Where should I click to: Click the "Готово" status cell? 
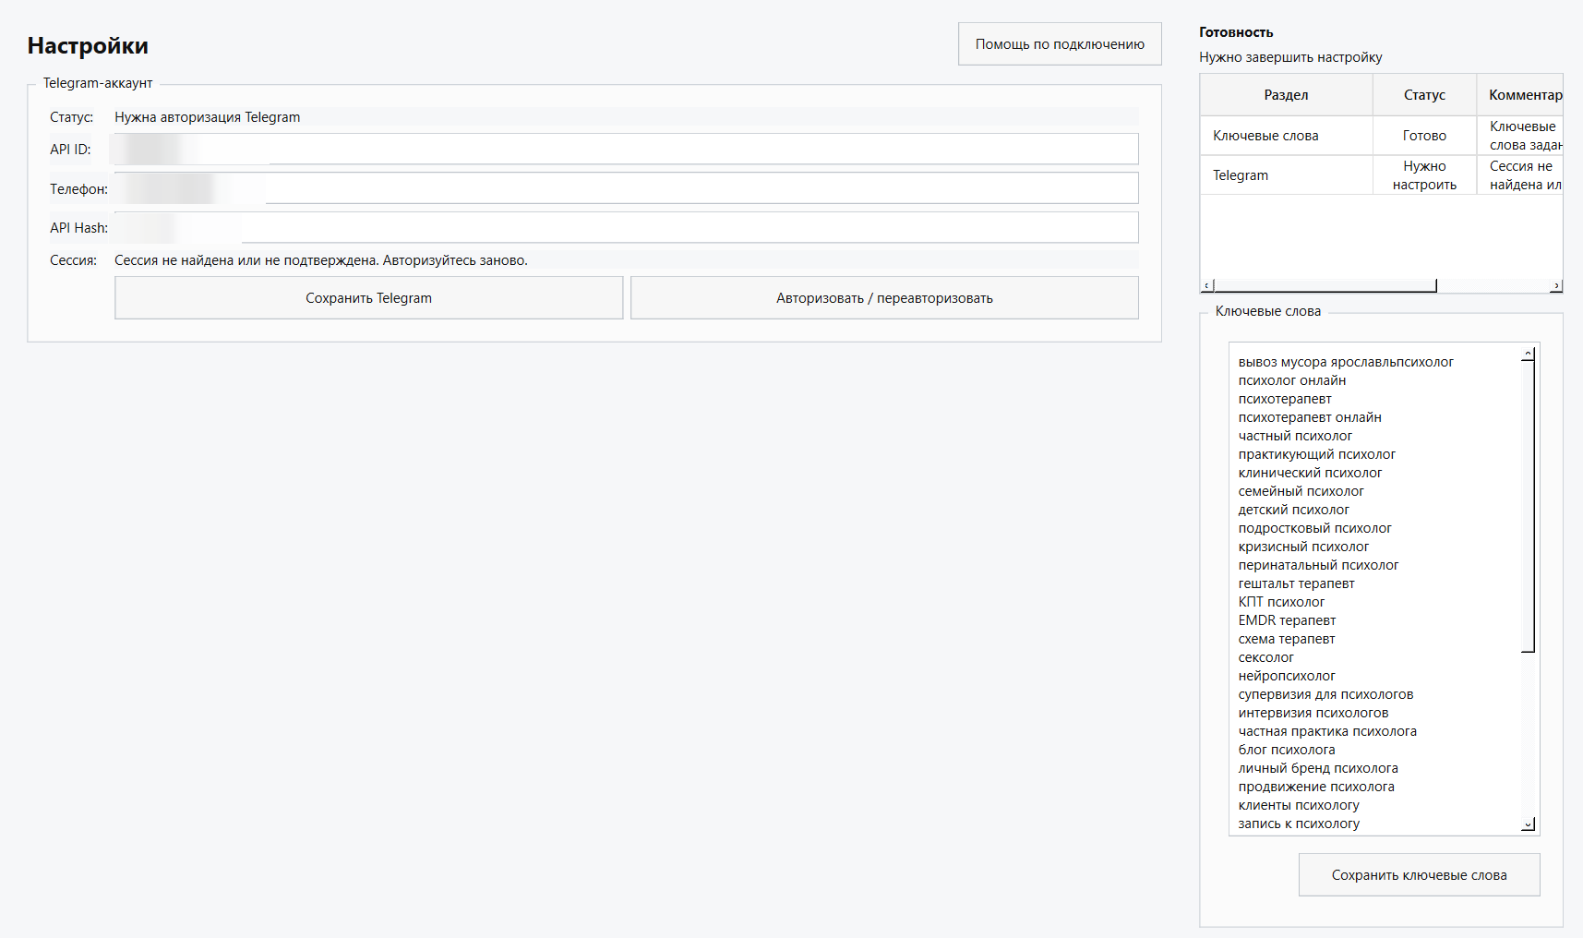(x=1424, y=136)
